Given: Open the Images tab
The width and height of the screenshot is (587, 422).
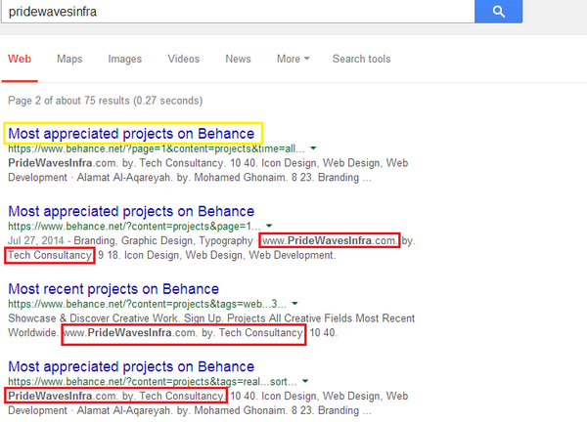Looking at the screenshot, I should 124,59.
